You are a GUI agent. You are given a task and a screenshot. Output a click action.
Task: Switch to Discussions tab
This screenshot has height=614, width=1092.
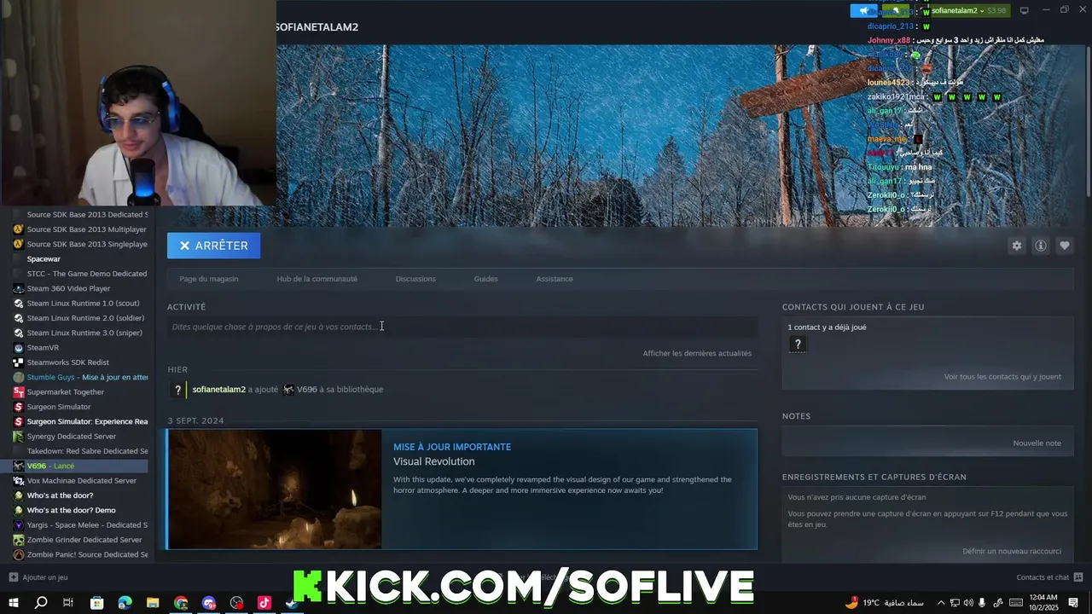tap(415, 279)
